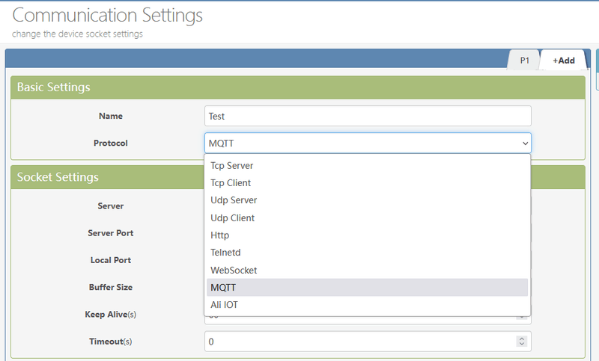
Task: Click the Basic Settings section header
Action: (x=54, y=87)
